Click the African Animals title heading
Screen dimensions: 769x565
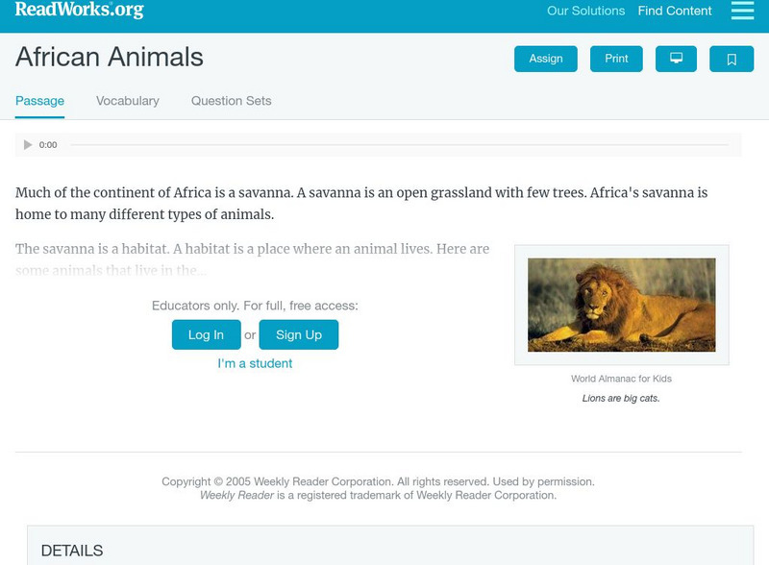coord(110,58)
